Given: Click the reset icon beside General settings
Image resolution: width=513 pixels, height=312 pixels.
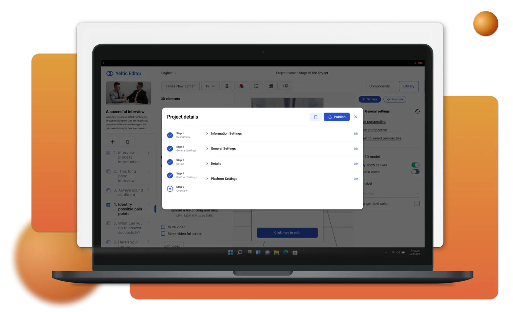Looking at the screenshot, I should [x=417, y=111].
